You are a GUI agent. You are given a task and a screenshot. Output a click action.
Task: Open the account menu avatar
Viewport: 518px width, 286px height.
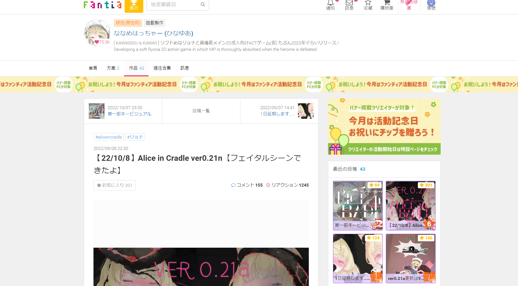[431, 5]
